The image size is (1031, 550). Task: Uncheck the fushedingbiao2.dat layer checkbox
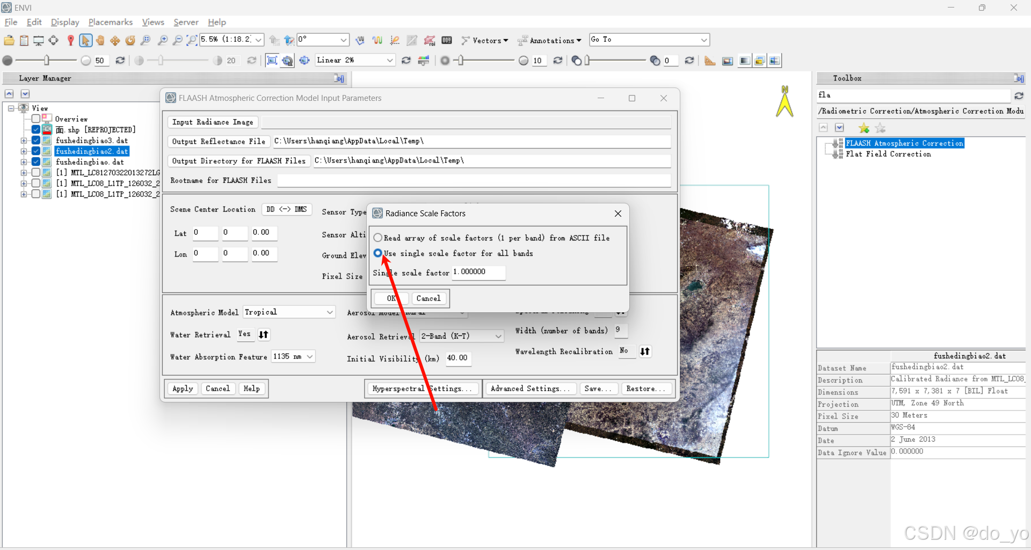tap(36, 151)
